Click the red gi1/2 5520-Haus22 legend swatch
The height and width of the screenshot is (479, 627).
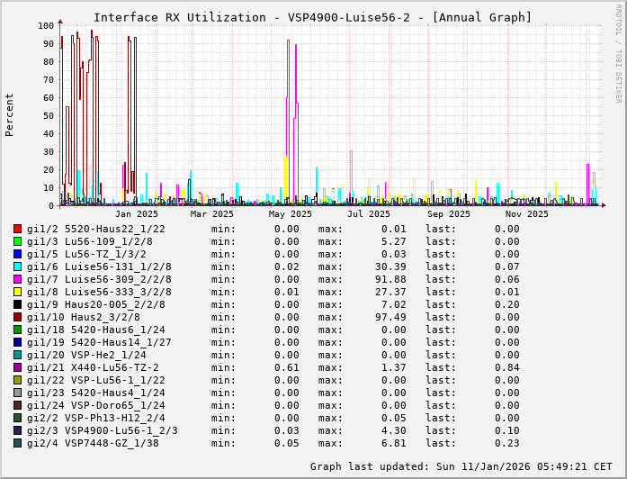click(18, 229)
